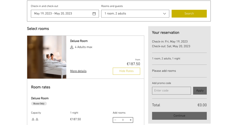
Task: Click the €187.50 from price
Action: coord(133,64)
